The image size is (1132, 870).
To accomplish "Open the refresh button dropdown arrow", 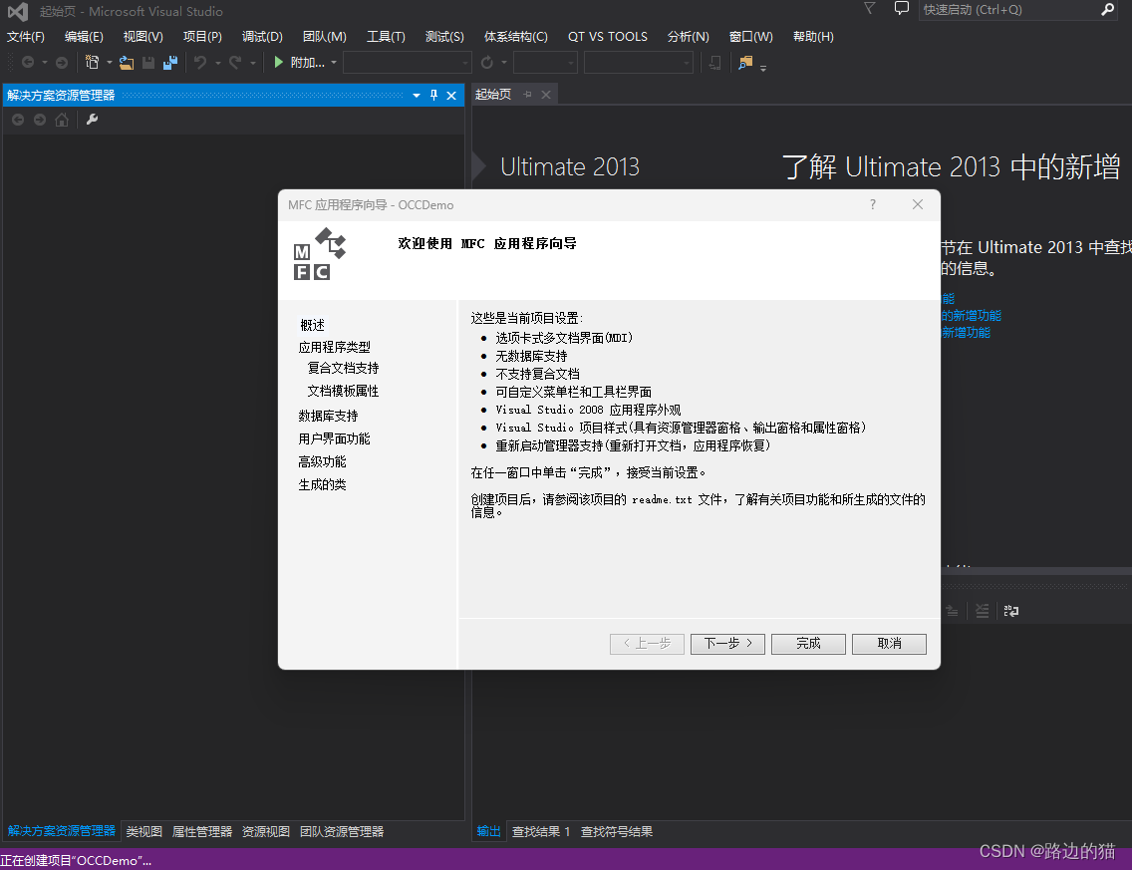I will click(504, 63).
